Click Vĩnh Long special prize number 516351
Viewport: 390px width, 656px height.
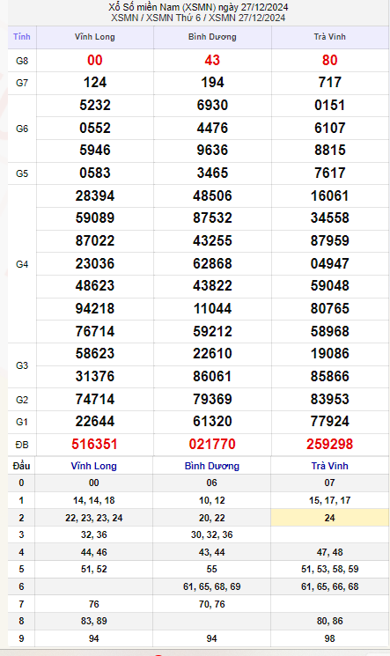[94, 444]
